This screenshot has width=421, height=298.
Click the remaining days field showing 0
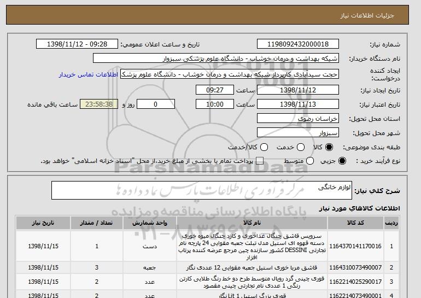[156, 104]
